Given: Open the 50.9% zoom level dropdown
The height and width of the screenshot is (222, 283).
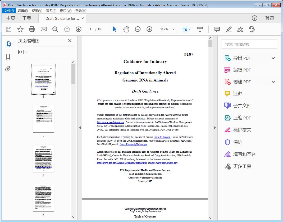Looking at the screenshot, I should (x=174, y=29).
